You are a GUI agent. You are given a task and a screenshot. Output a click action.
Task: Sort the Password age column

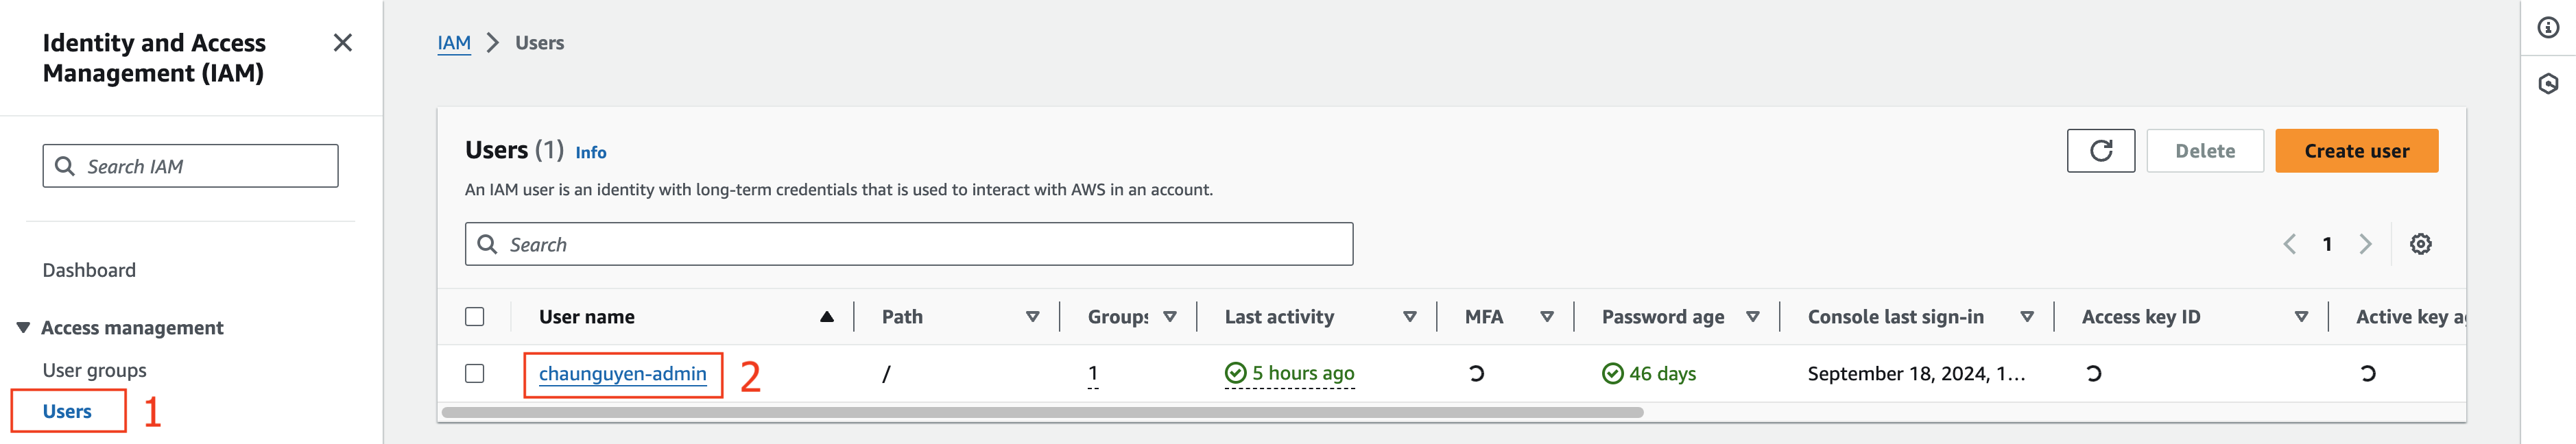(x=1753, y=317)
